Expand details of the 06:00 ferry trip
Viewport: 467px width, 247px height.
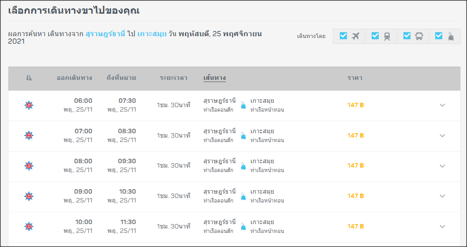pyautogui.click(x=442, y=105)
